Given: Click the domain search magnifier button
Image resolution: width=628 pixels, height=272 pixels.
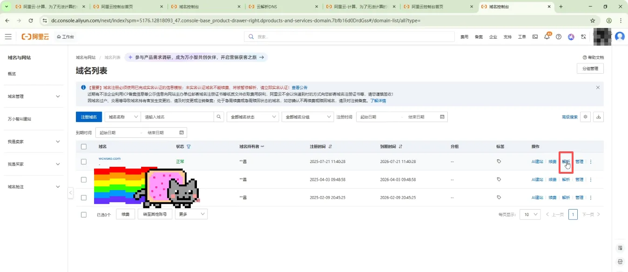Looking at the screenshot, I should [219, 117].
